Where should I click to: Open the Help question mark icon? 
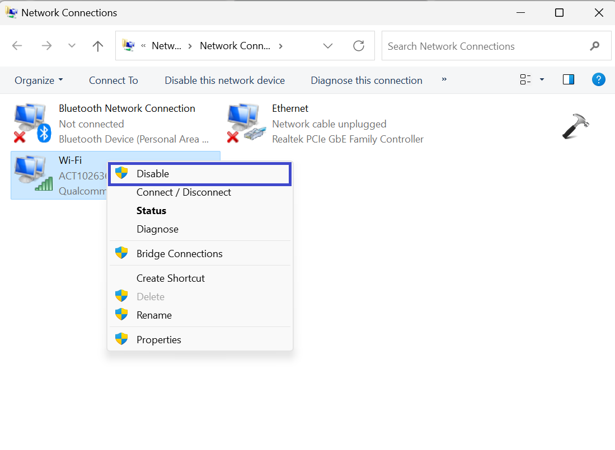pyautogui.click(x=598, y=80)
